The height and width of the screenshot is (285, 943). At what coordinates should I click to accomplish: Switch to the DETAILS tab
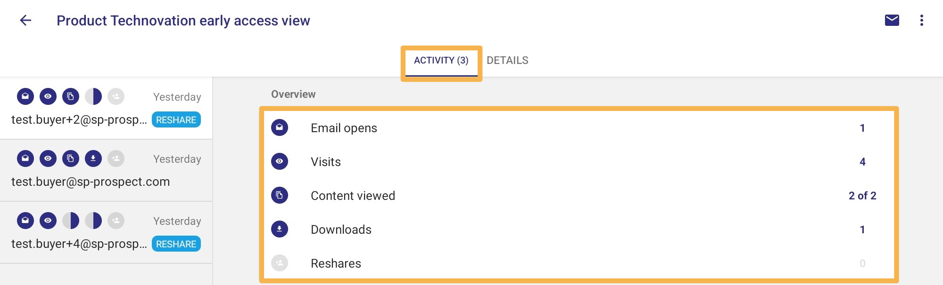pyautogui.click(x=507, y=60)
